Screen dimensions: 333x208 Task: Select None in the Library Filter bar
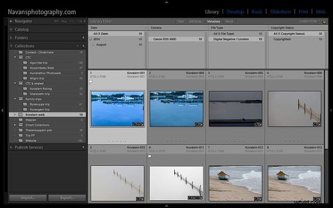click(x=229, y=22)
